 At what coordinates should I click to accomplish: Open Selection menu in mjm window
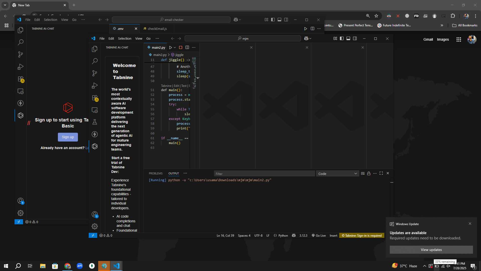pos(125,38)
